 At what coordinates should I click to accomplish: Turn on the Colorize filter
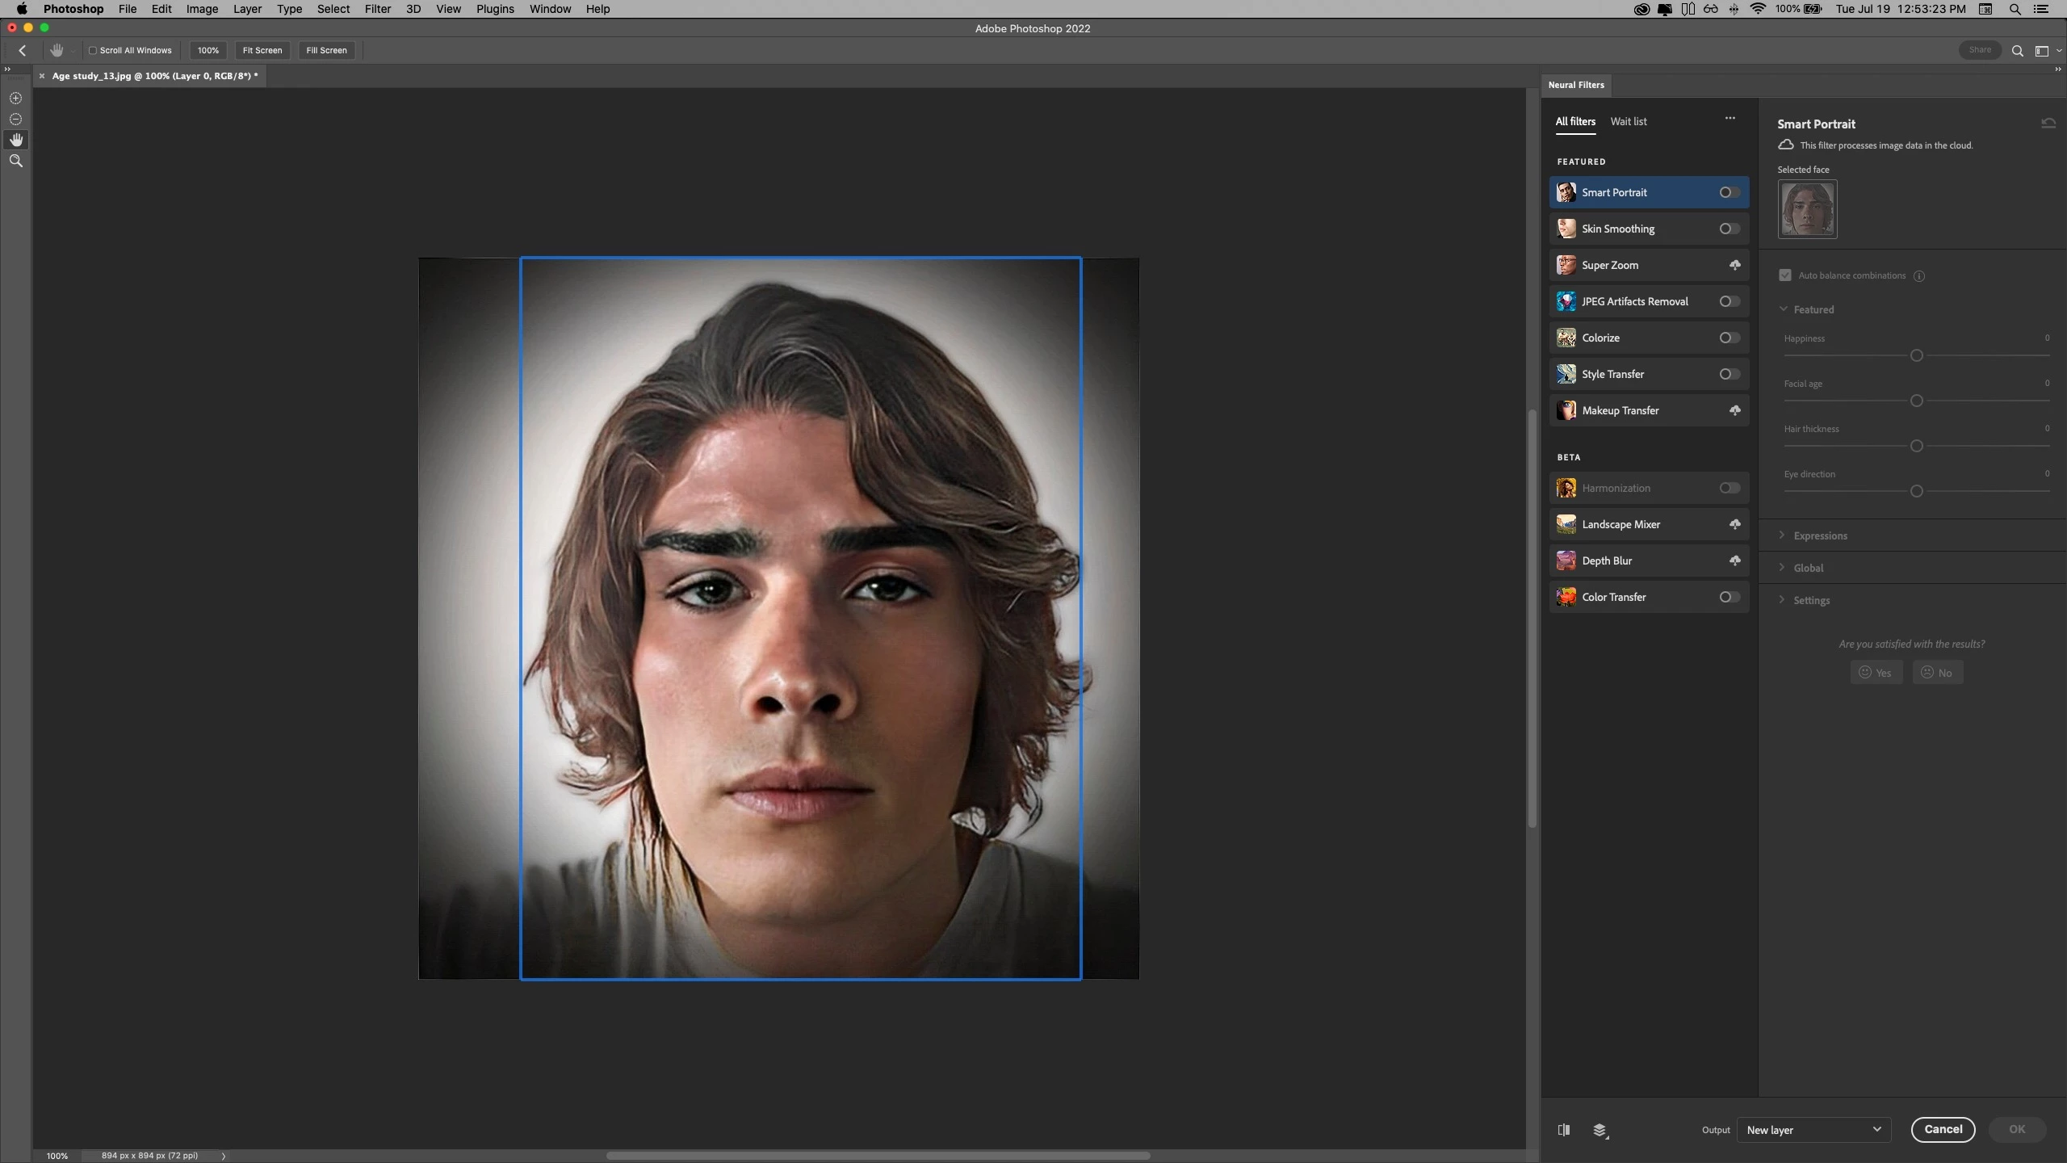(1729, 338)
